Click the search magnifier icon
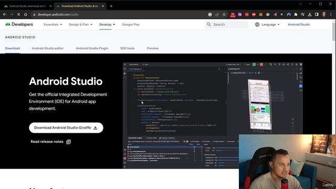 tap(209, 25)
